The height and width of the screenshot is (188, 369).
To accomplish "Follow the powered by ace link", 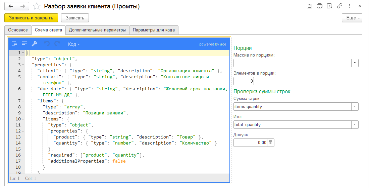I will coord(212,44).
